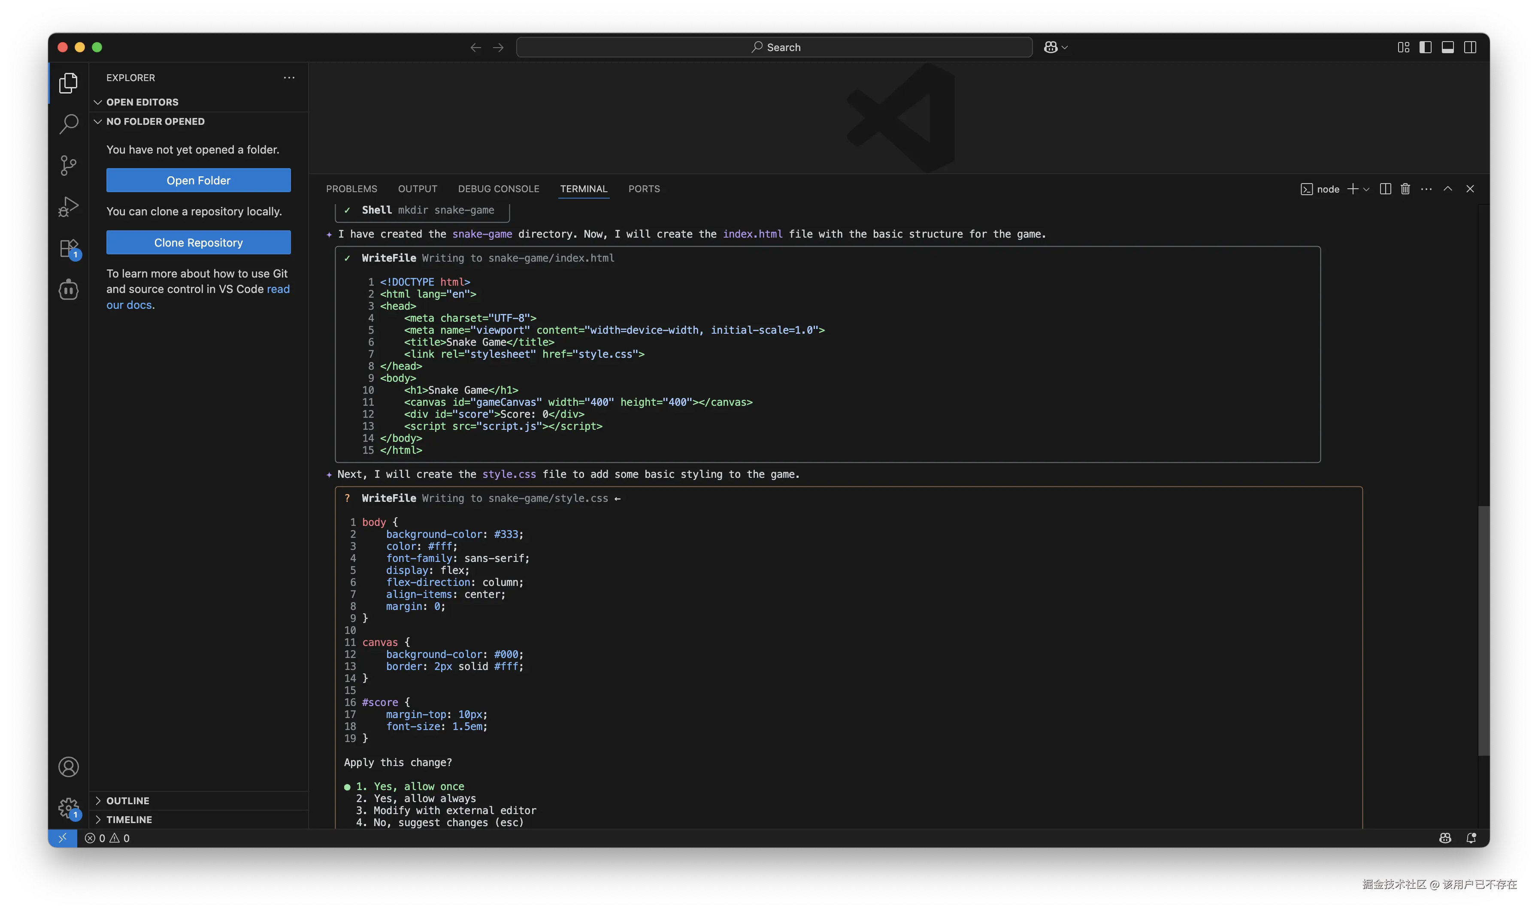
Task: Expand the TIMELINE section
Action: tap(129, 820)
